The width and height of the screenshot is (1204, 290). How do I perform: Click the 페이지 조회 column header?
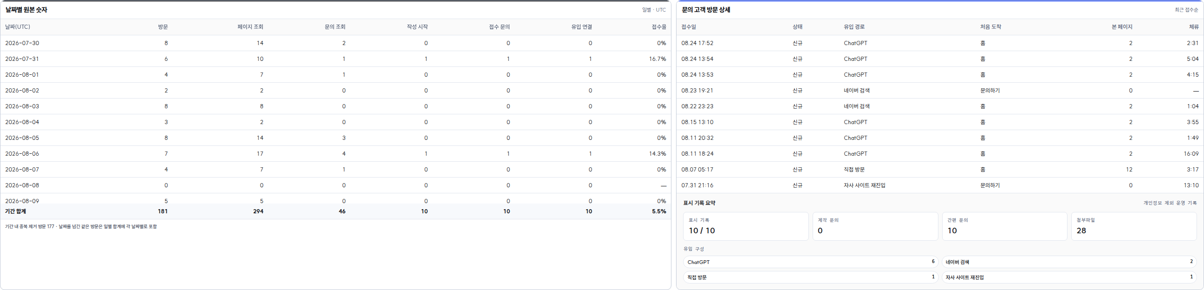(251, 27)
